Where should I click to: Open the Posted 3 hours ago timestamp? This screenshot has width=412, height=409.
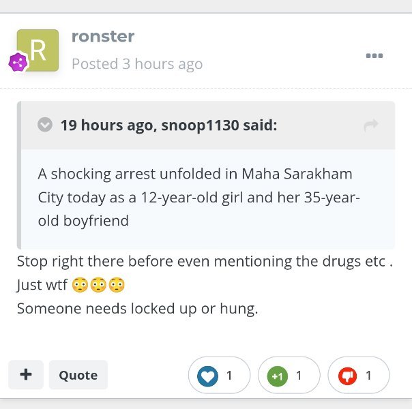click(137, 64)
